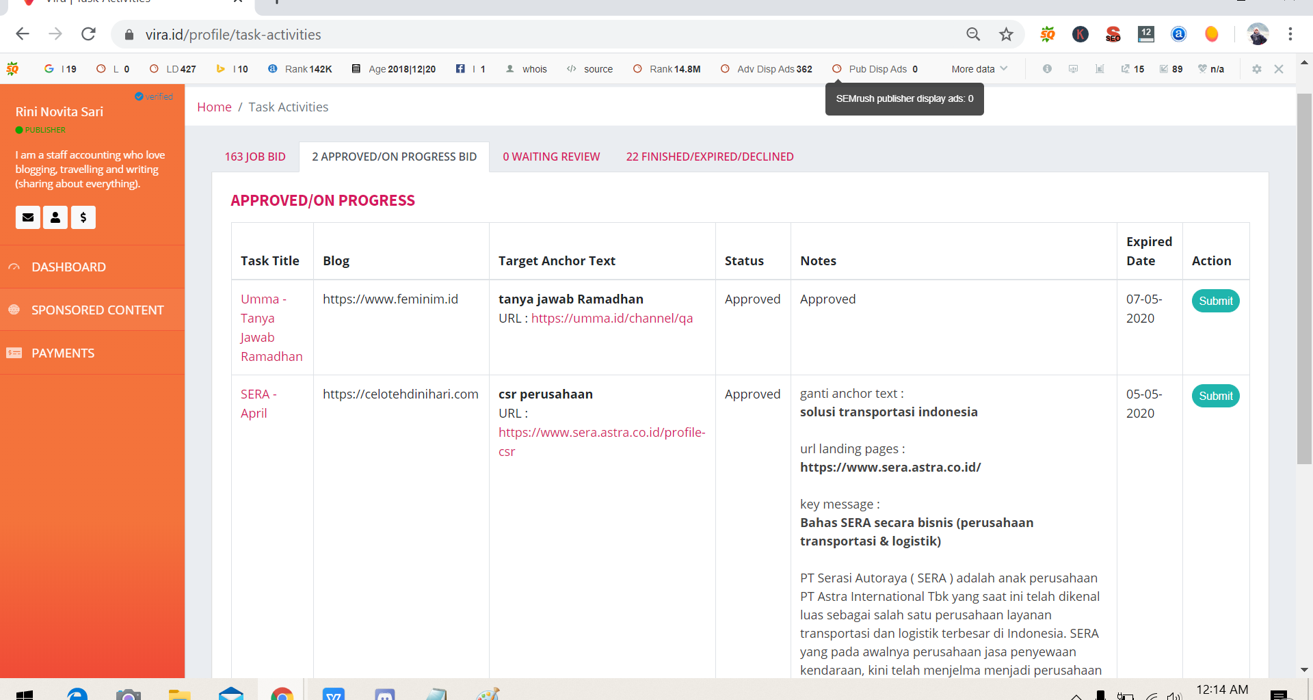
Task: Submit the SERA - April task
Action: [x=1215, y=396]
